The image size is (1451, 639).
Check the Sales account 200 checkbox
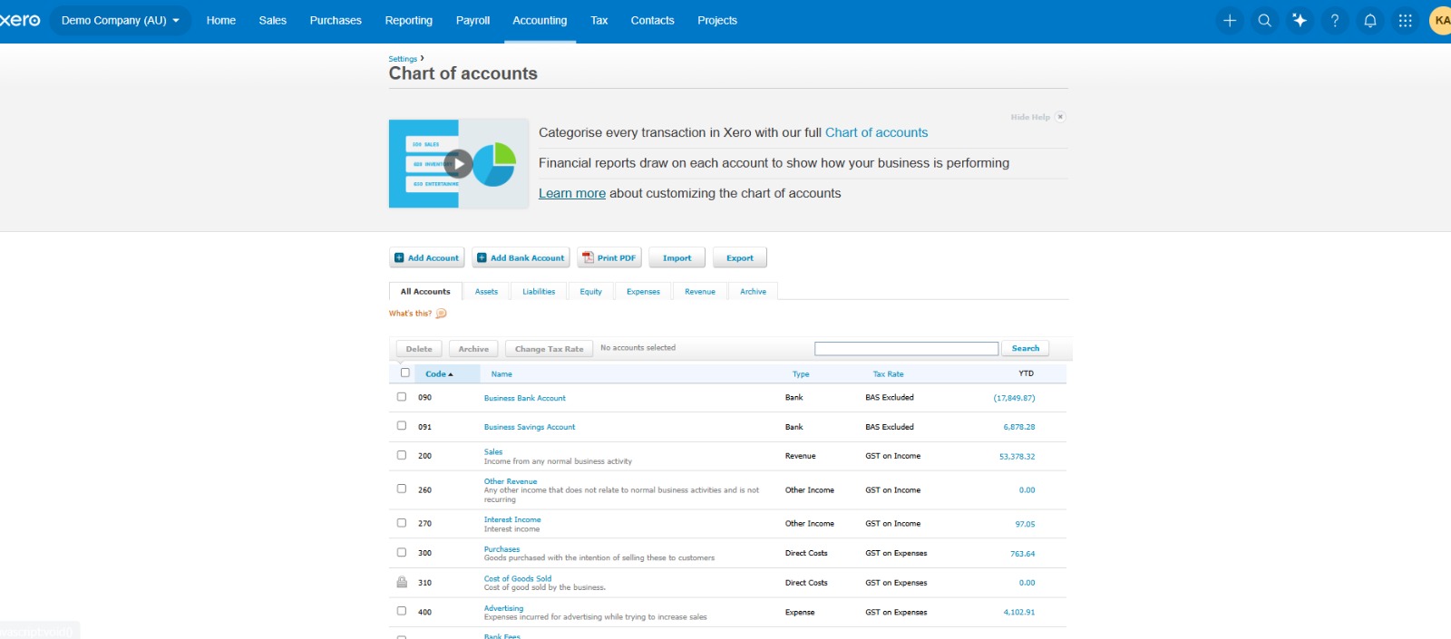tap(402, 455)
